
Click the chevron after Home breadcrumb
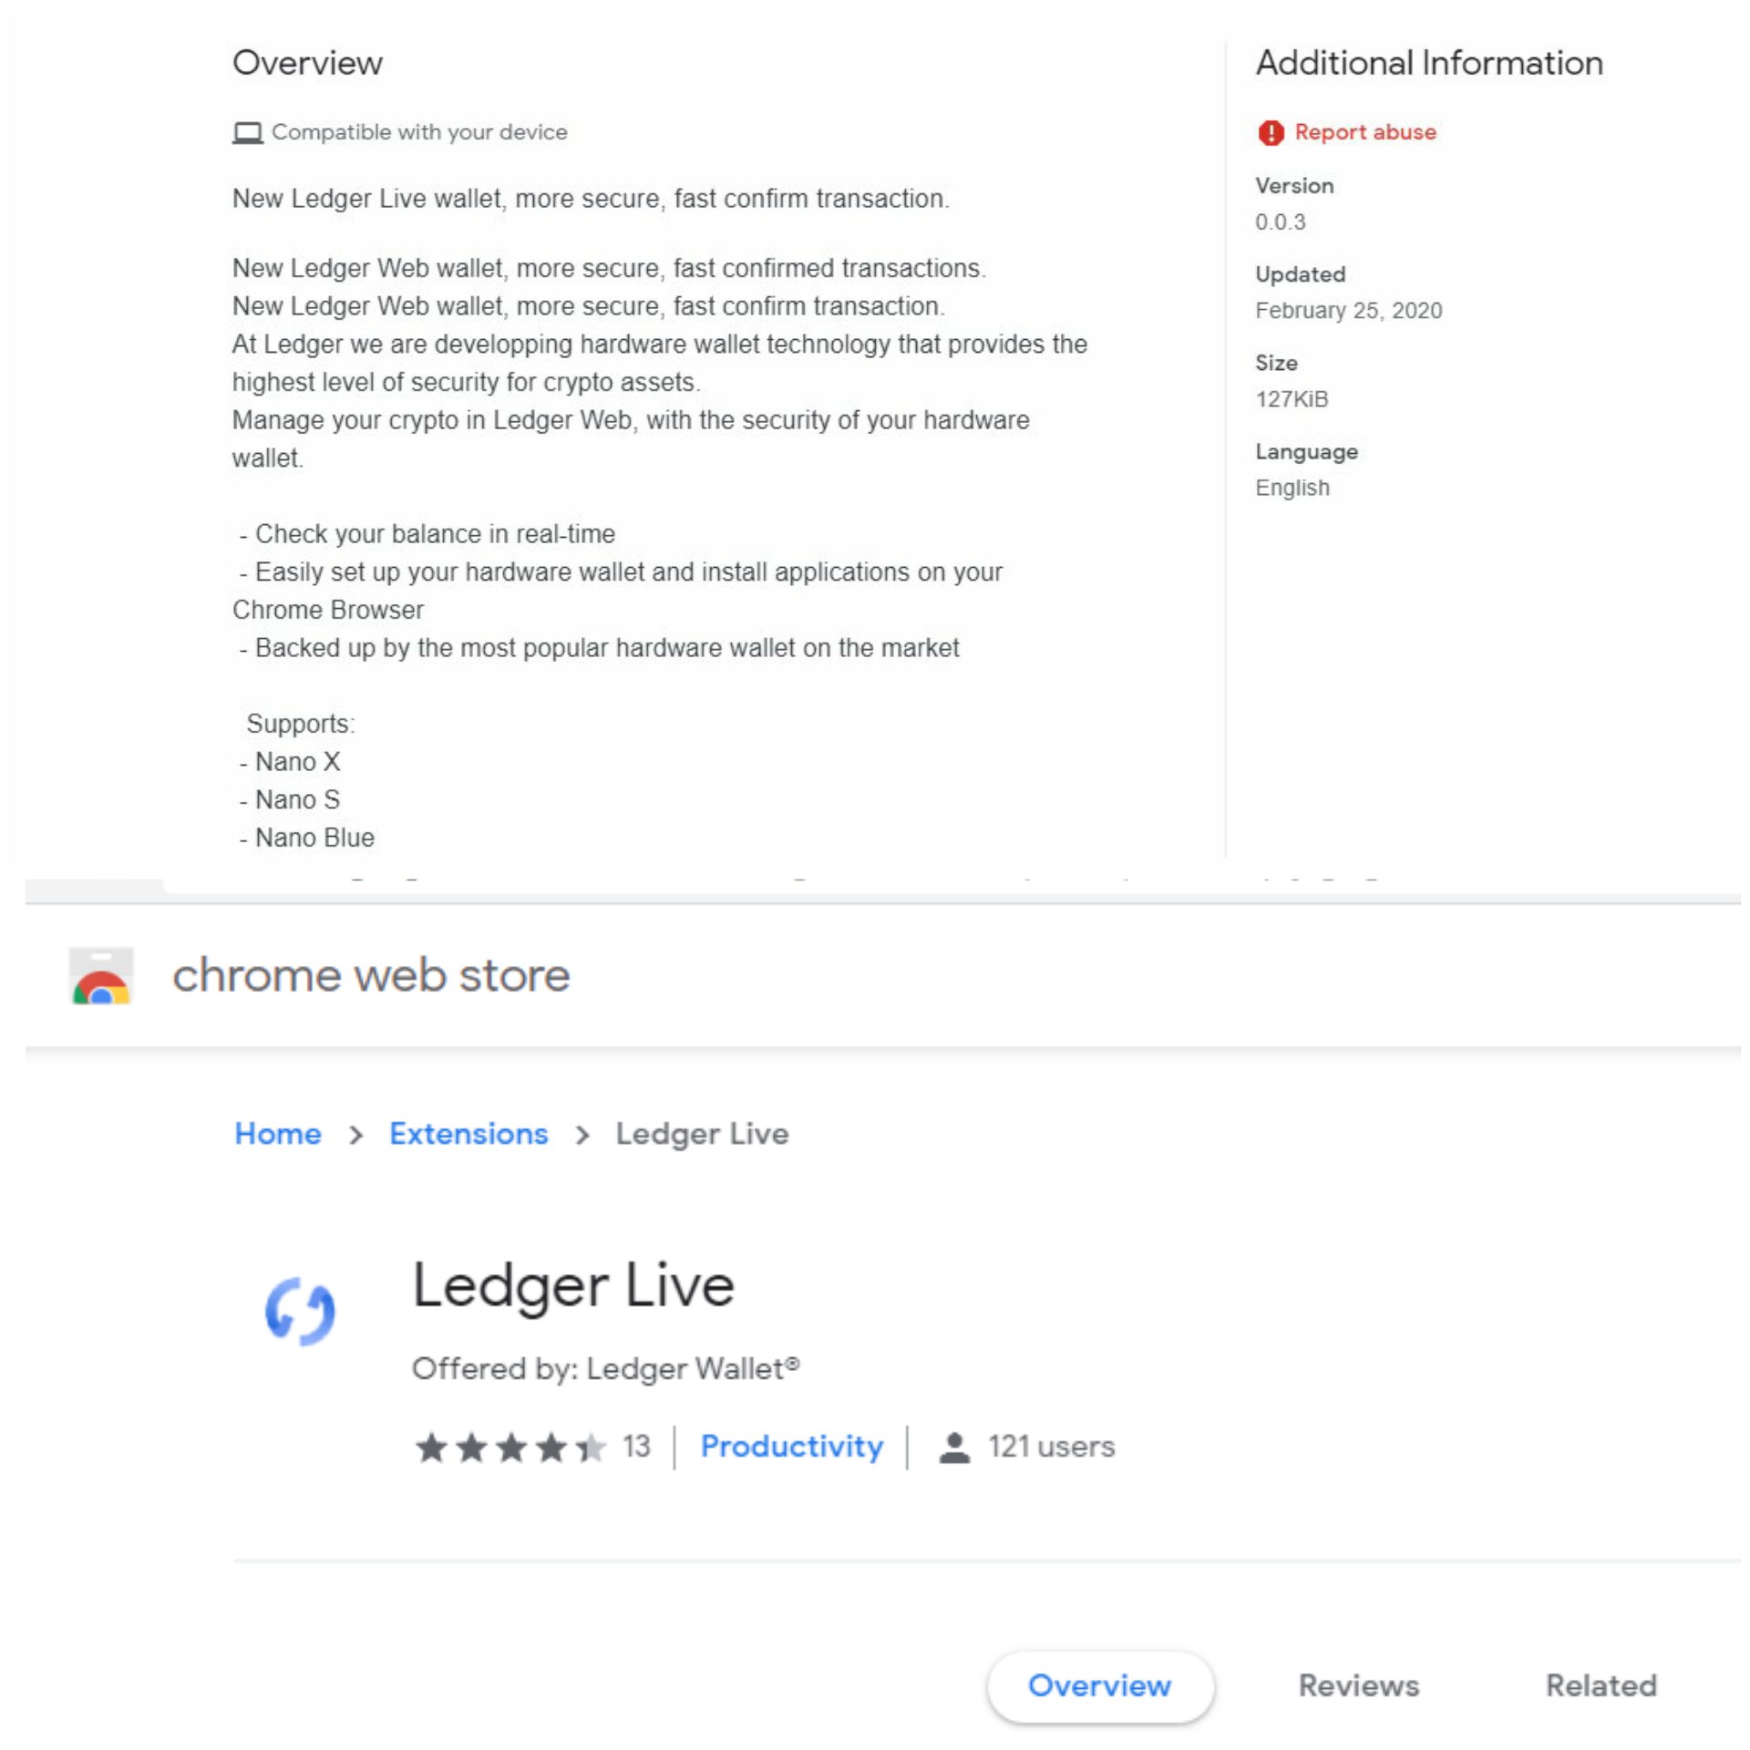355,1135
